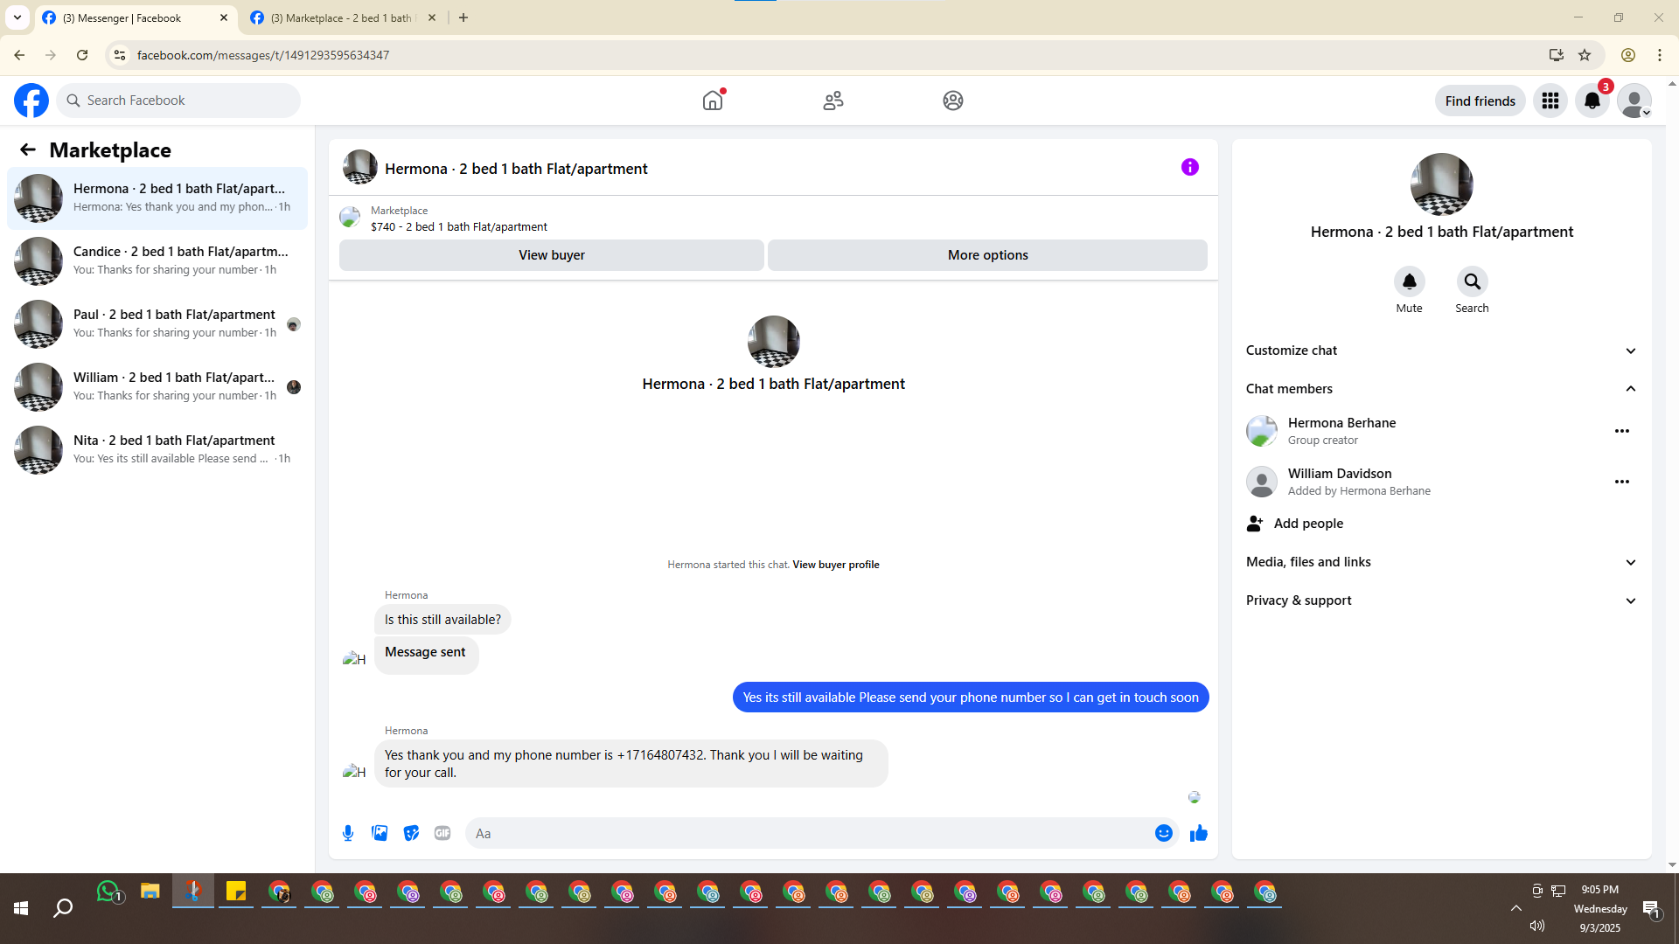Open WhatsApp from the taskbar
The image size is (1679, 944).
point(108,892)
